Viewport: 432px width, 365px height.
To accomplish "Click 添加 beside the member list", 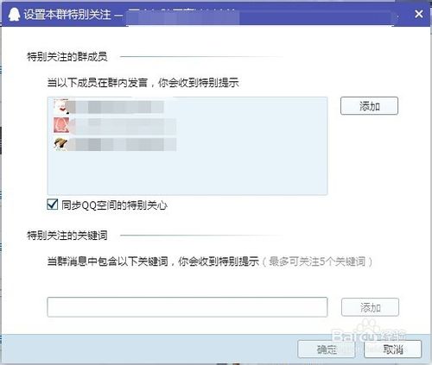I will coord(369,106).
